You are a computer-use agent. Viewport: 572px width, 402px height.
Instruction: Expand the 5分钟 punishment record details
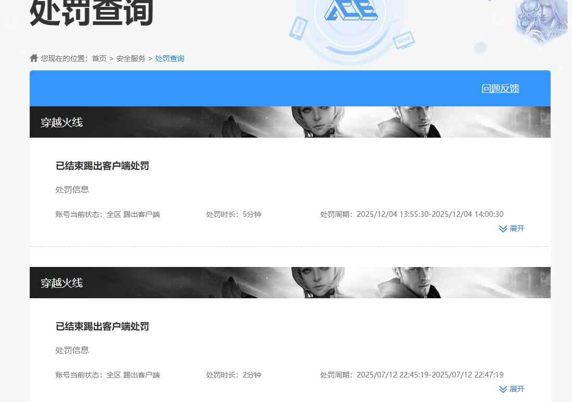512,228
